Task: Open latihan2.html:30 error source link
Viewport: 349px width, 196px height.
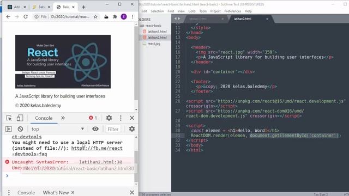Action: 100,162
